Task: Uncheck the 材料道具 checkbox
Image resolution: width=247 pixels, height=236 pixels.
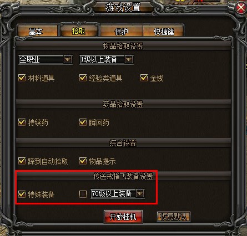Action: (22, 78)
